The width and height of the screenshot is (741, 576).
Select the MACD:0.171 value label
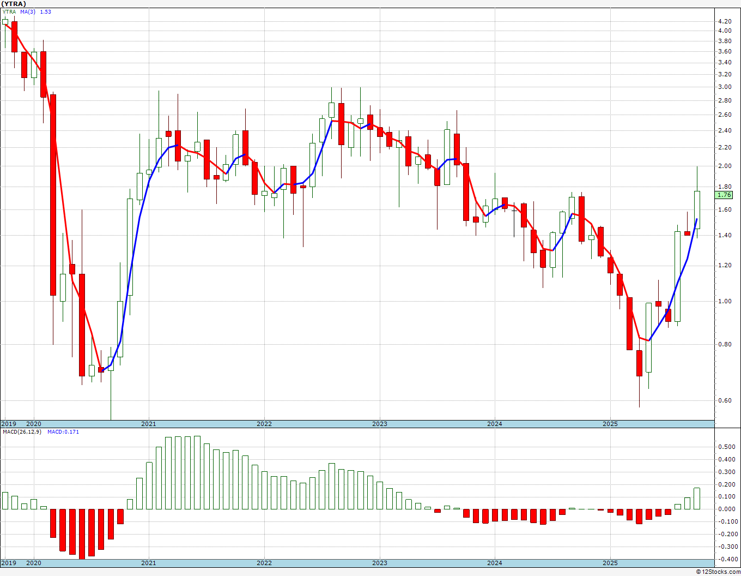pyautogui.click(x=63, y=431)
